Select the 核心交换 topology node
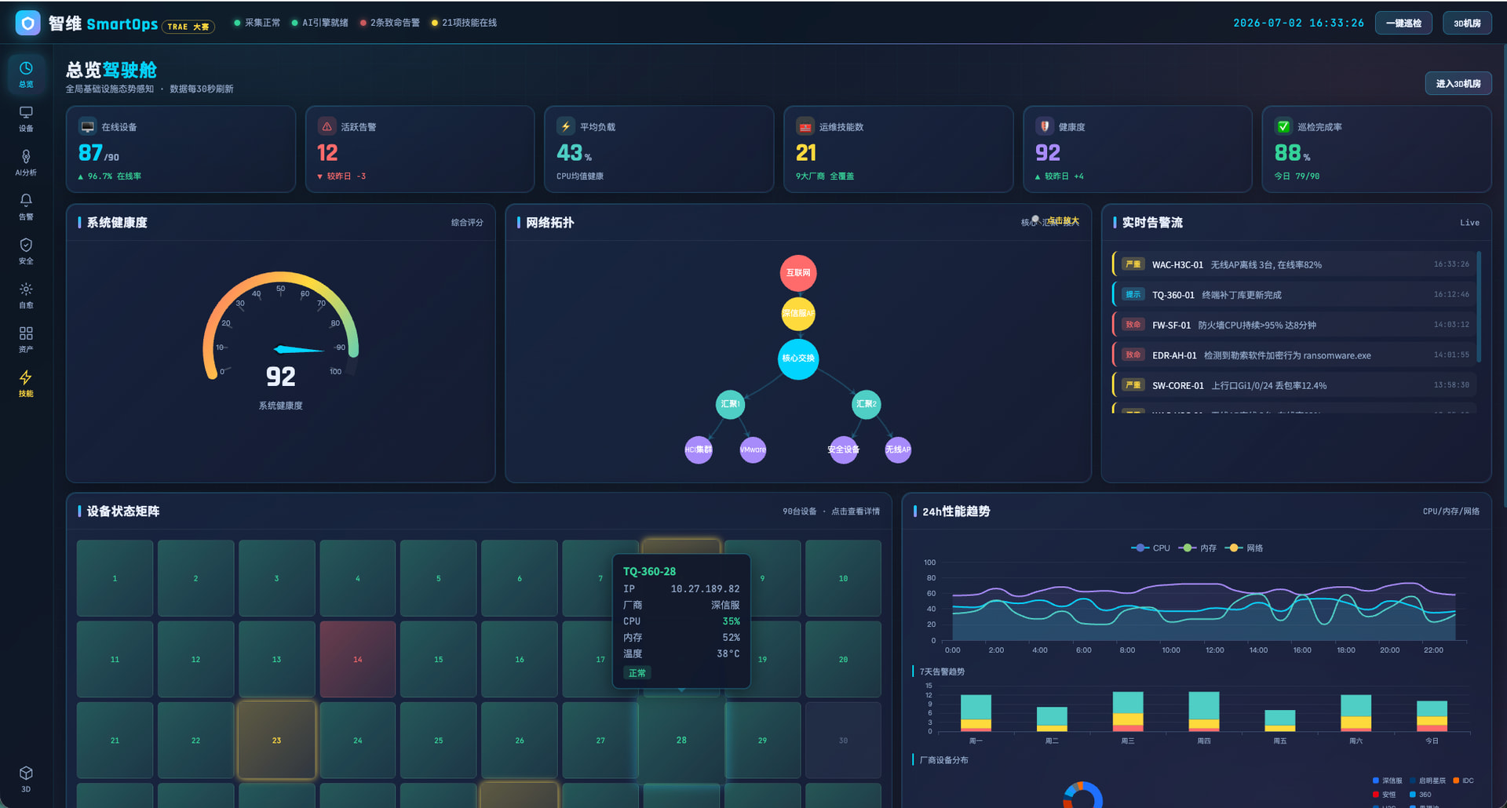Screen dimensions: 1507x808 (x=798, y=359)
